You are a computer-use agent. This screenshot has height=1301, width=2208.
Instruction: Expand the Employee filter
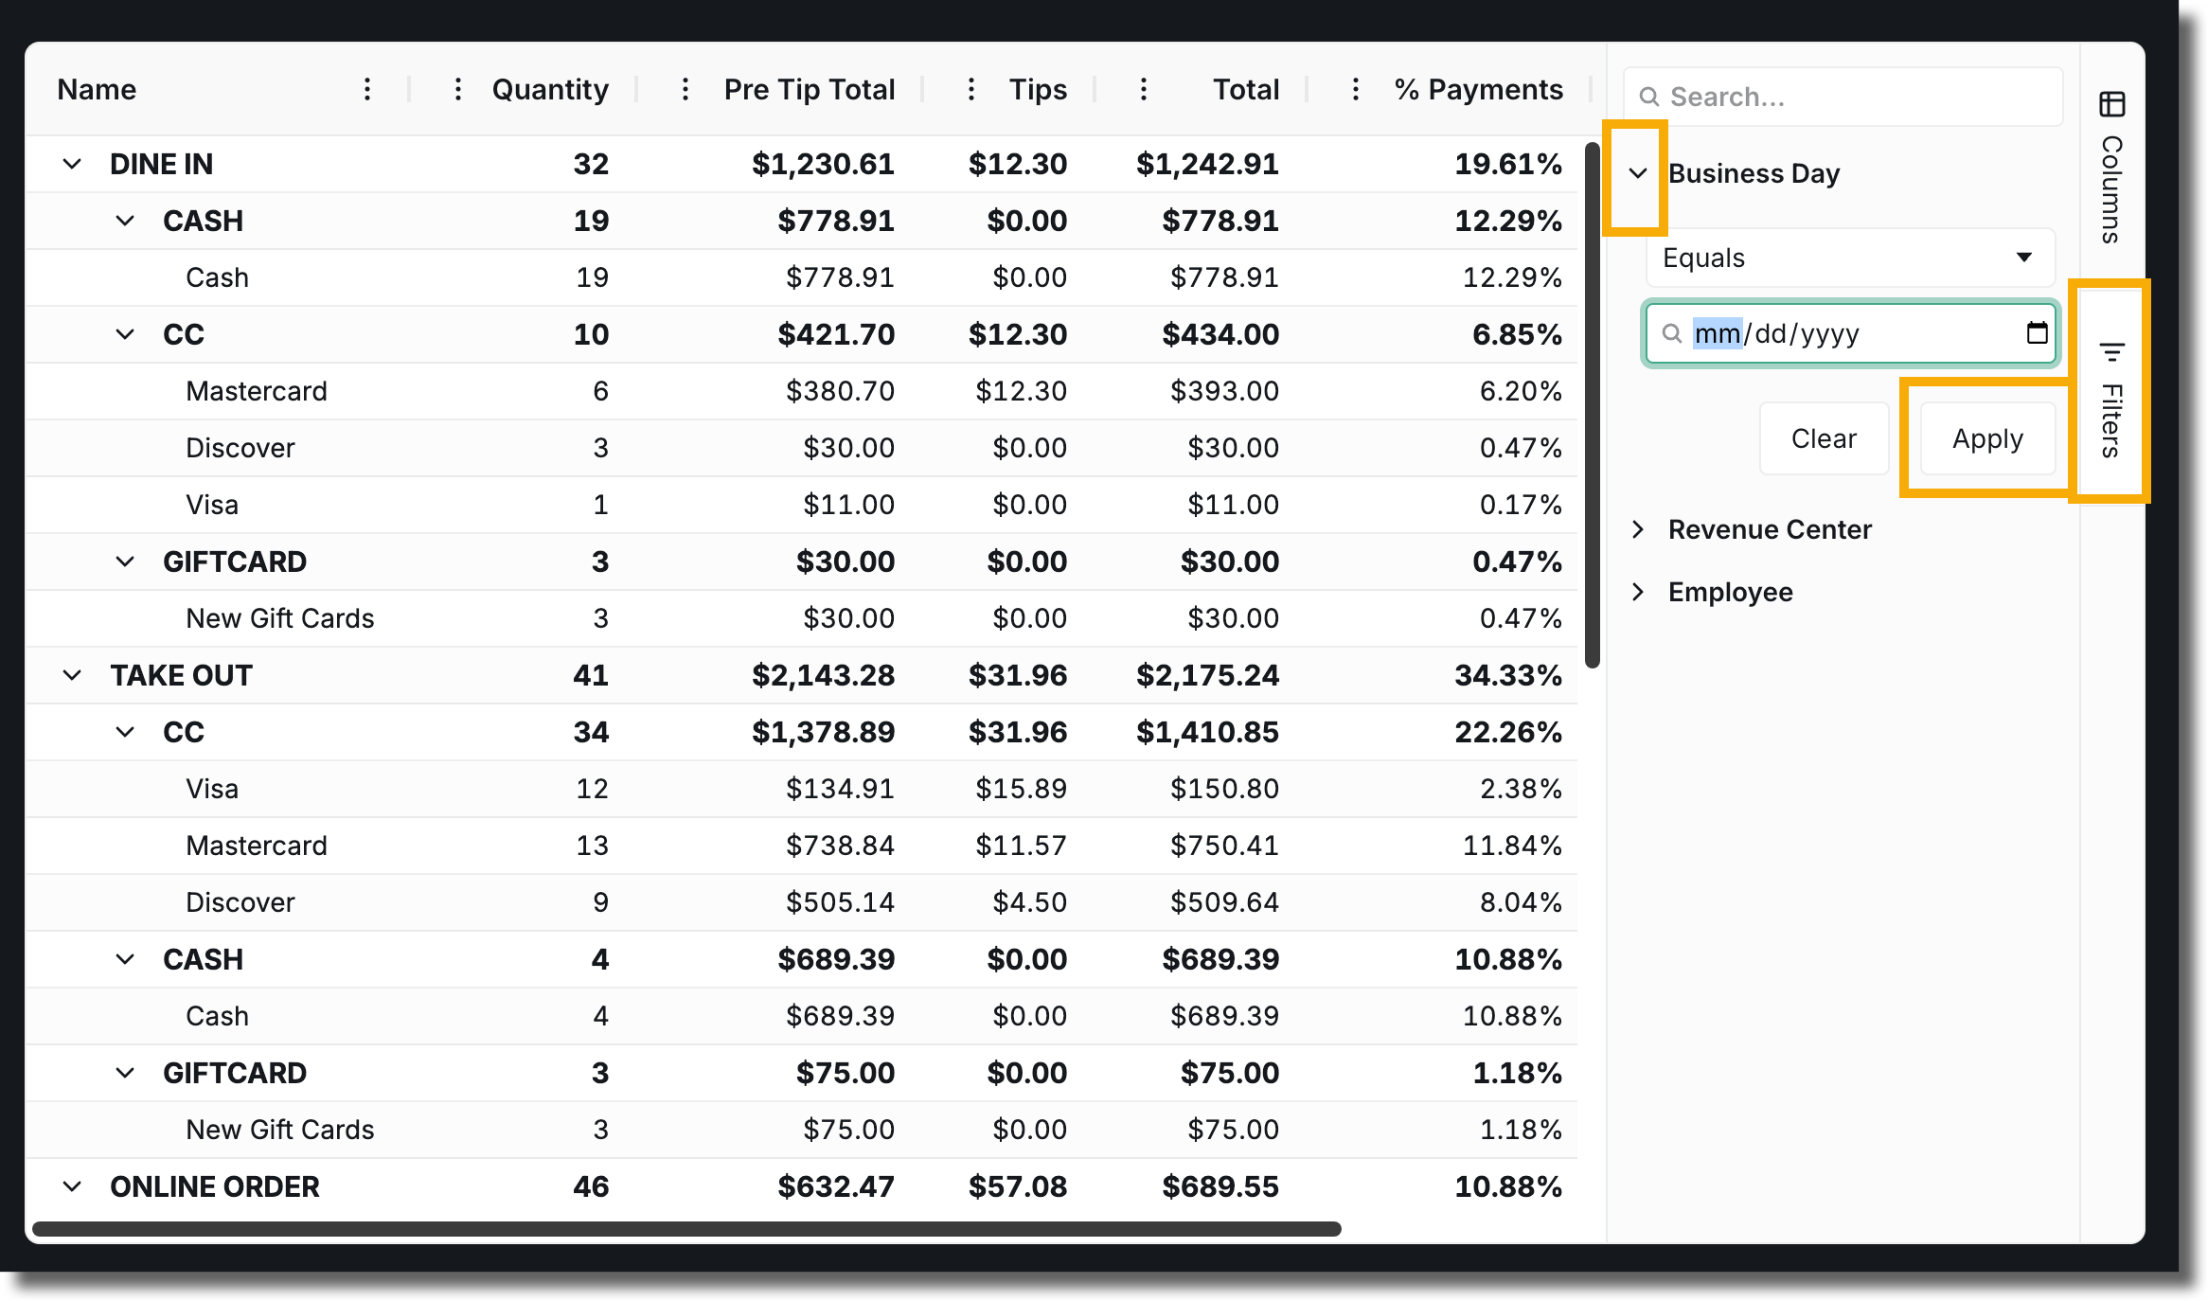coord(1638,592)
